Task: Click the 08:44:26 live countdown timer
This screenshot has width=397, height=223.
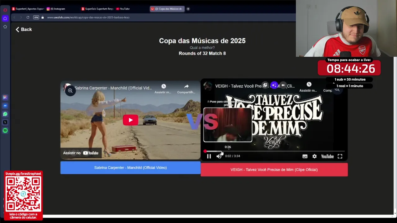Action: 350,69
